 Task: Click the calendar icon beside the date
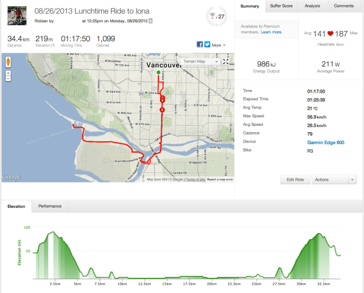coord(150,21)
